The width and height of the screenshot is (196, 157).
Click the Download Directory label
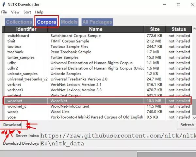point(21,143)
